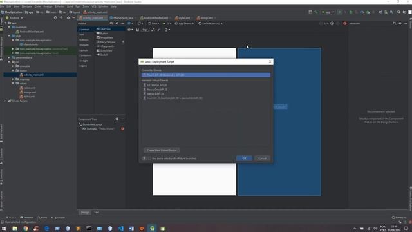The height and width of the screenshot is (232, 412).
Task: Open Attributes panel settings gear
Action: pos(400,23)
